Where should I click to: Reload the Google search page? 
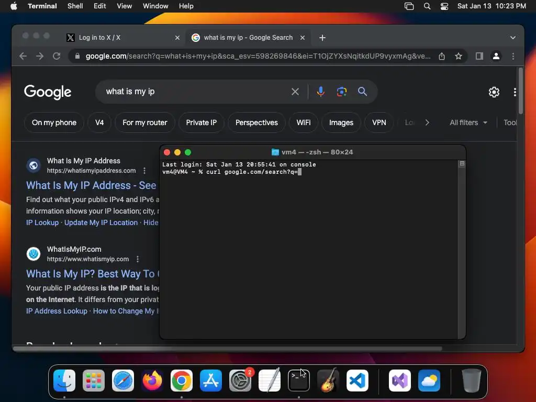click(57, 56)
